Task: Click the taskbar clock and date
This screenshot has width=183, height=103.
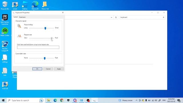Action: (171, 100)
